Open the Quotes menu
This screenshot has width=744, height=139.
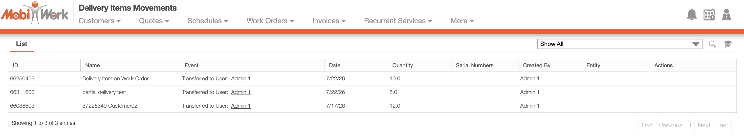[x=154, y=21]
